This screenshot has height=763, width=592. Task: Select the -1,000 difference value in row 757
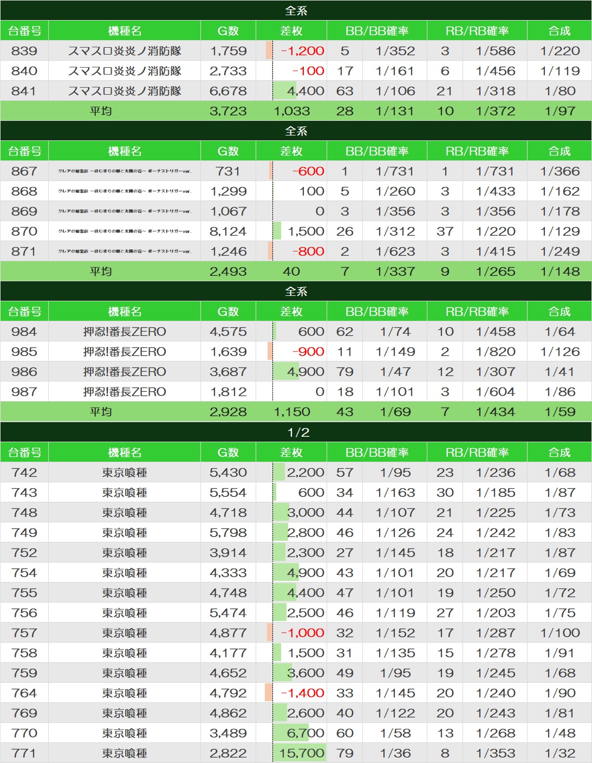tap(303, 633)
